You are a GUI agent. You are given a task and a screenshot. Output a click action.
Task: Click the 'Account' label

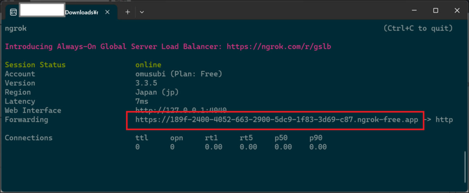click(20, 74)
